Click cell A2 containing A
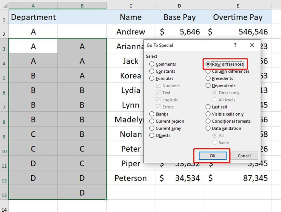Image resolution: width=281 pixels, height=212 pixels. pos(33,31)
